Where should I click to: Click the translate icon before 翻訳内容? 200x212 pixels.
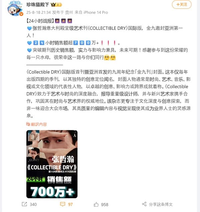click(x=28, y=124)
